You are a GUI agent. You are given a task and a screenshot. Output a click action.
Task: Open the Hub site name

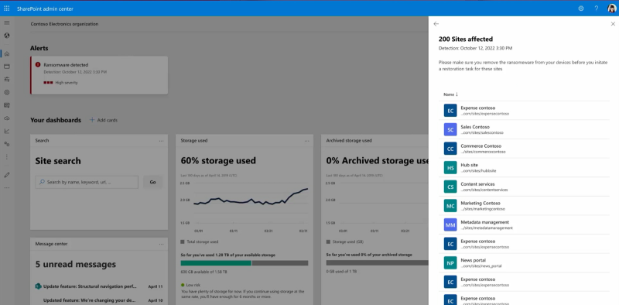(469, 165)
